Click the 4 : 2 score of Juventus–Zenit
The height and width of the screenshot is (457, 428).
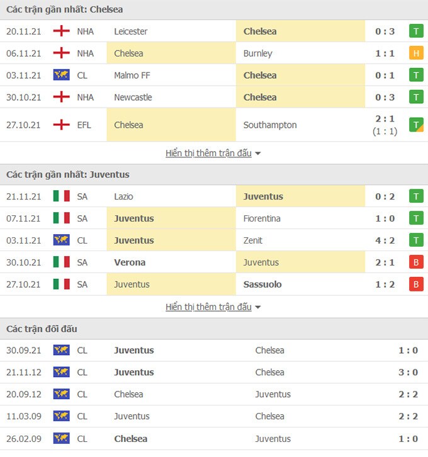[385, 240]
